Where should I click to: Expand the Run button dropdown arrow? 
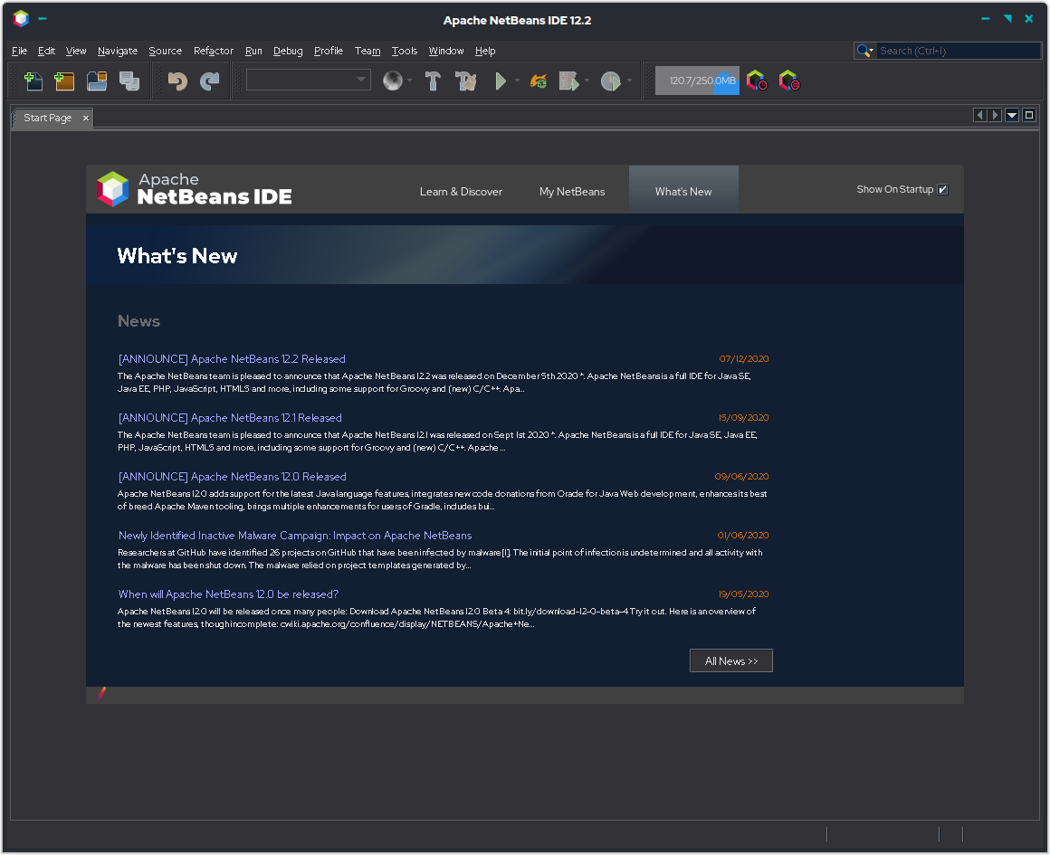pos(516,81)
